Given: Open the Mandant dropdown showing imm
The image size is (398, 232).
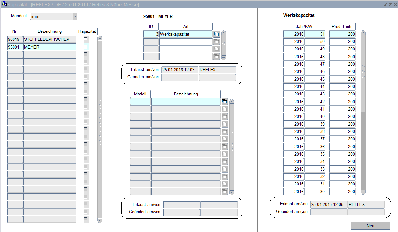Looking at the screenshot, I should pos(75,16).
